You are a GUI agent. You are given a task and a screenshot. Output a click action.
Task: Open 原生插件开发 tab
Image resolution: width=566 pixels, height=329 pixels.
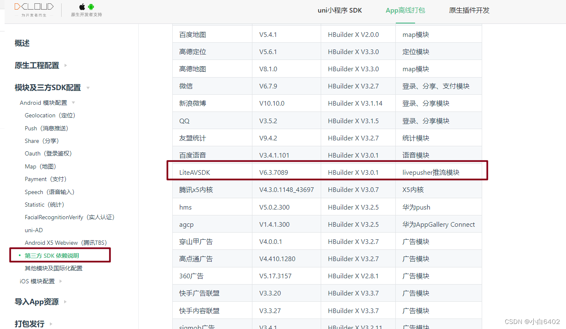pyautogui.click(x=469, y=10)
